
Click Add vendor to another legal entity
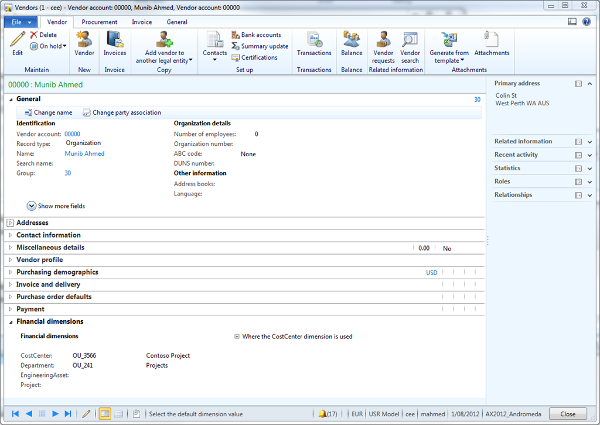164,47
